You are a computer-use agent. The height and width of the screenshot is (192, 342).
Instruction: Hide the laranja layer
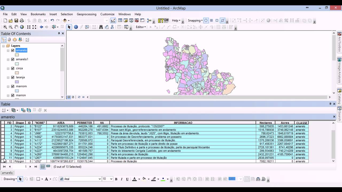click(x=13, y=77)
